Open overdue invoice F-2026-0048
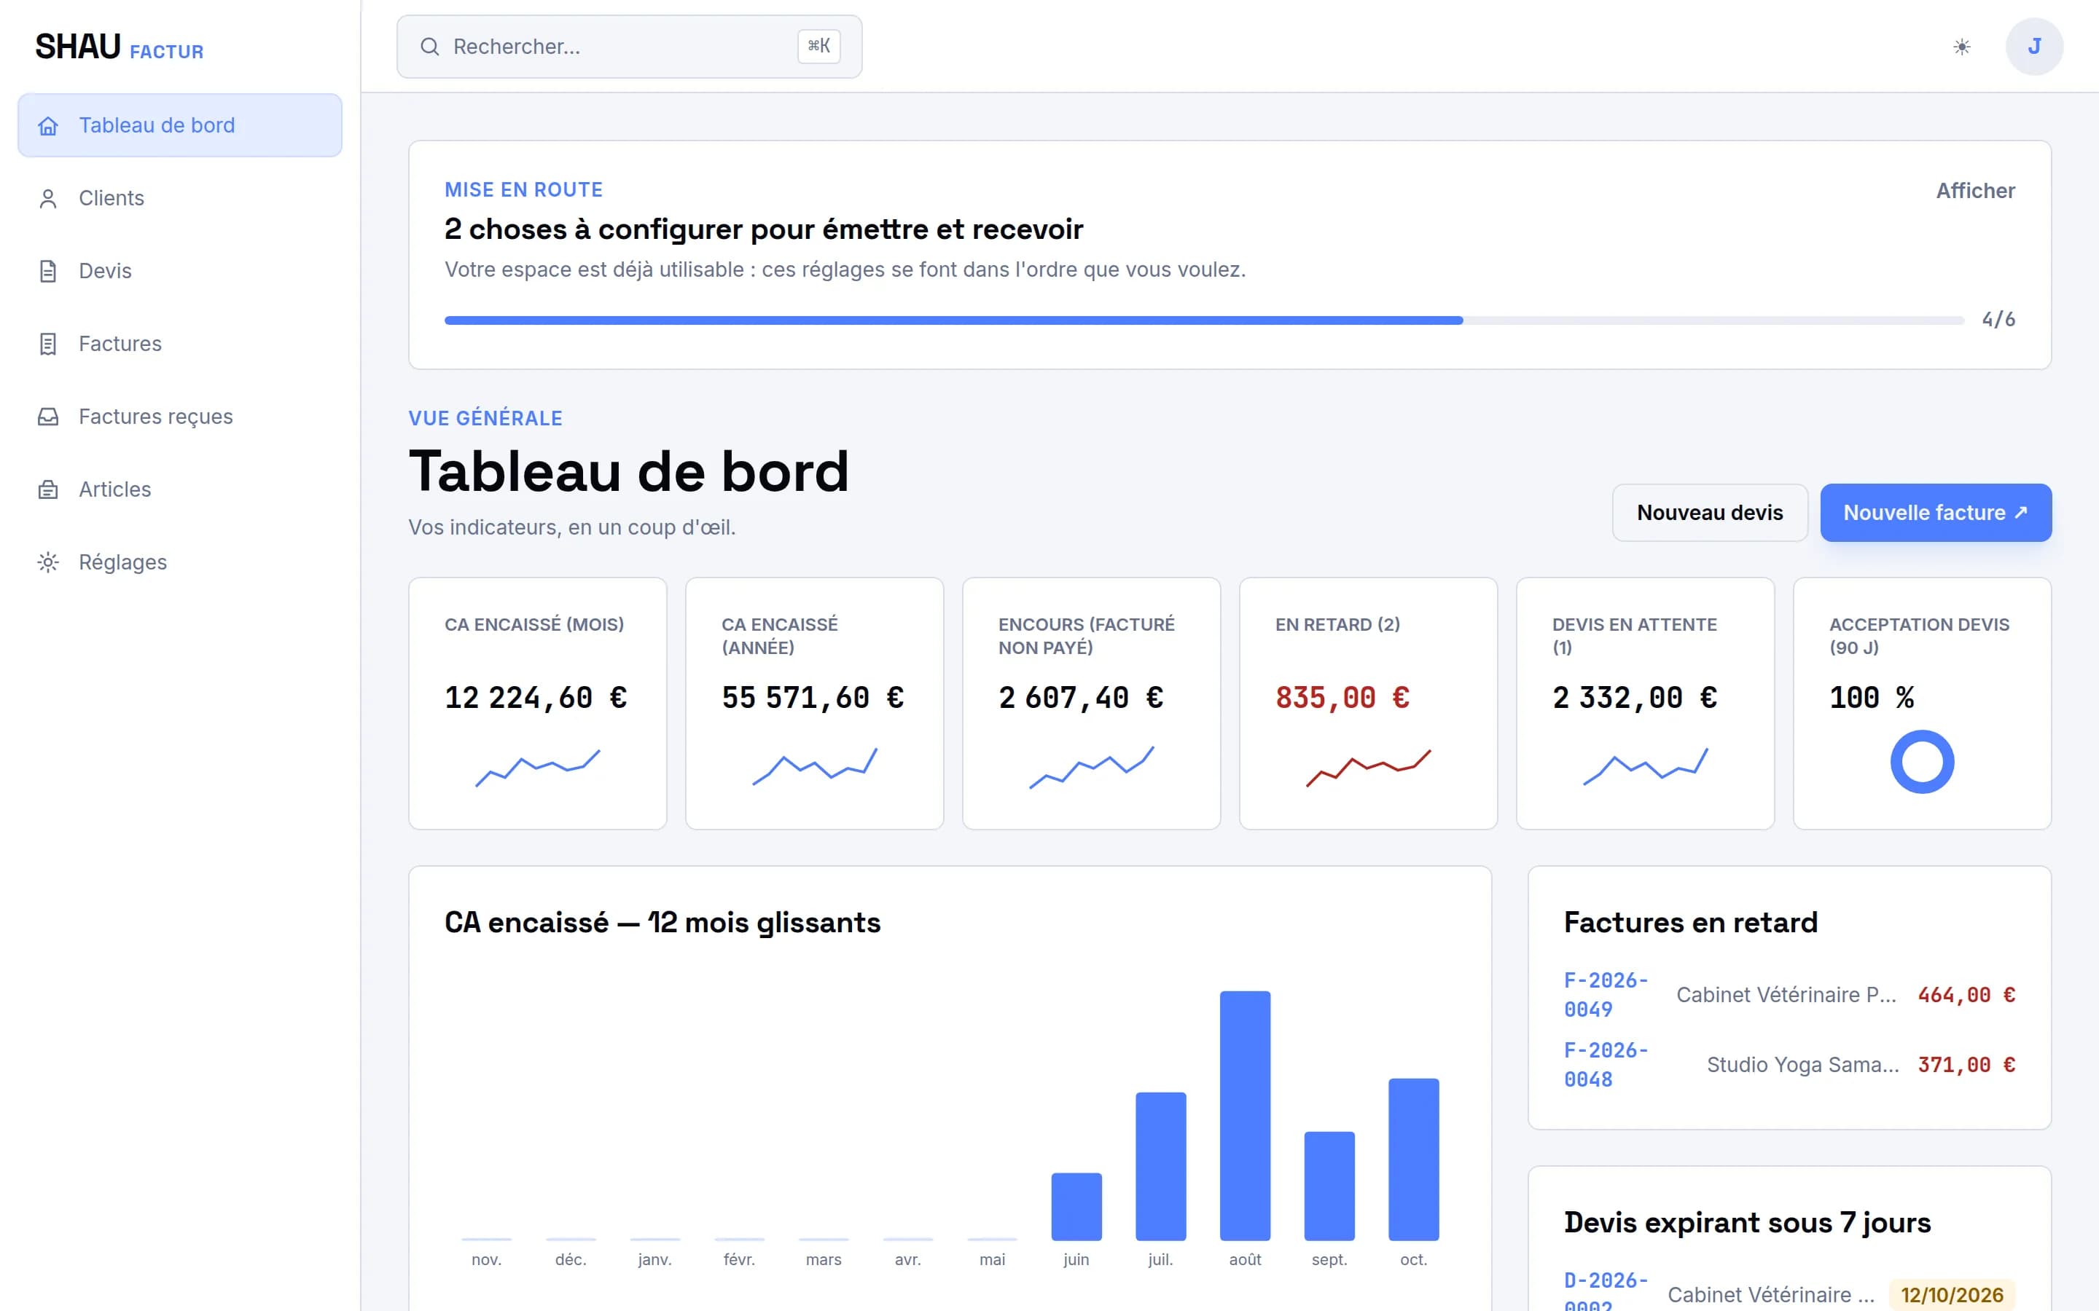Viewport: 2099px width, 1311px height. (1606, 1065)
